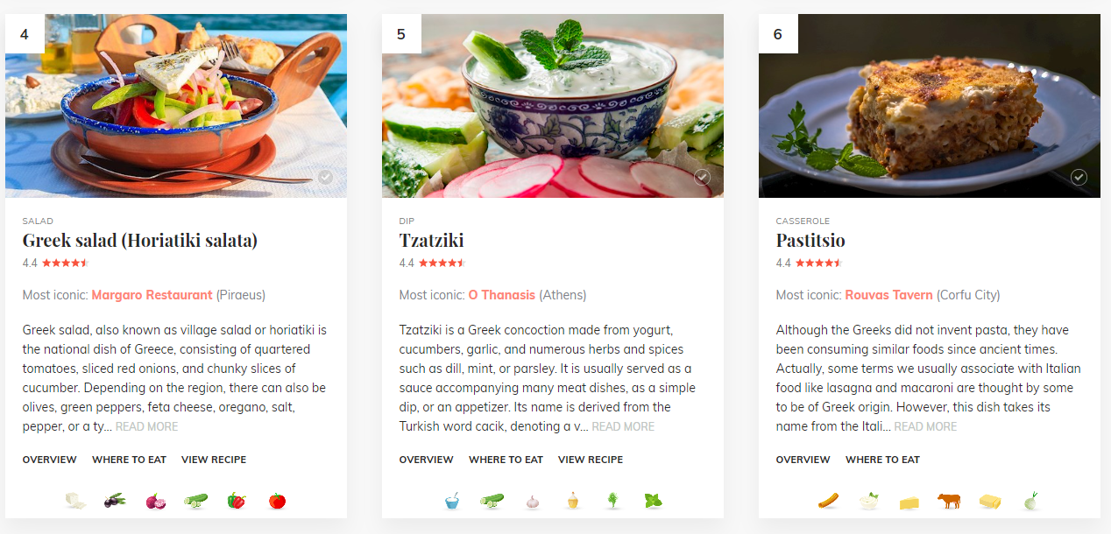
Task: Follow the Rouvas Tavern link
Action: (x=888, y=295)
